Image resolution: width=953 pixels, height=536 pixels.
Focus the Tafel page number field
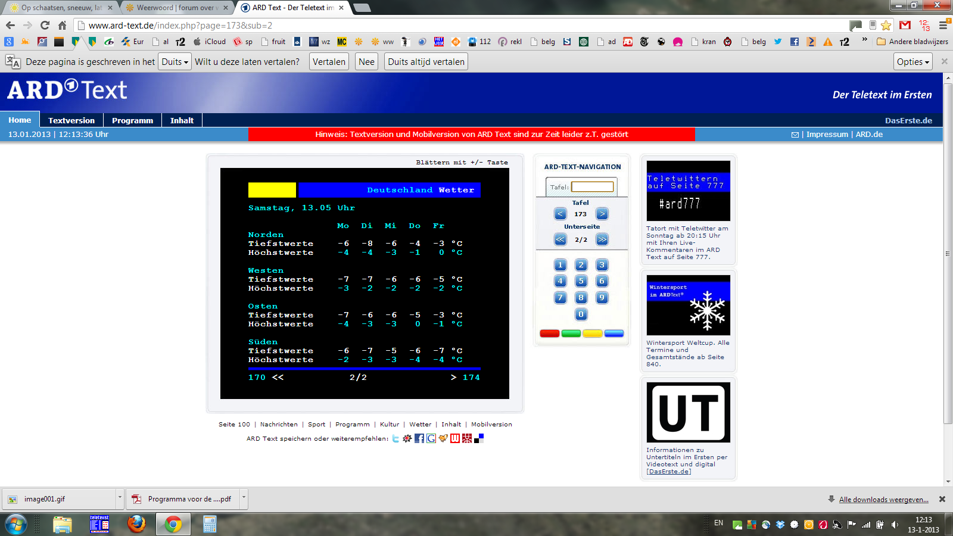(x=592, y=187)
